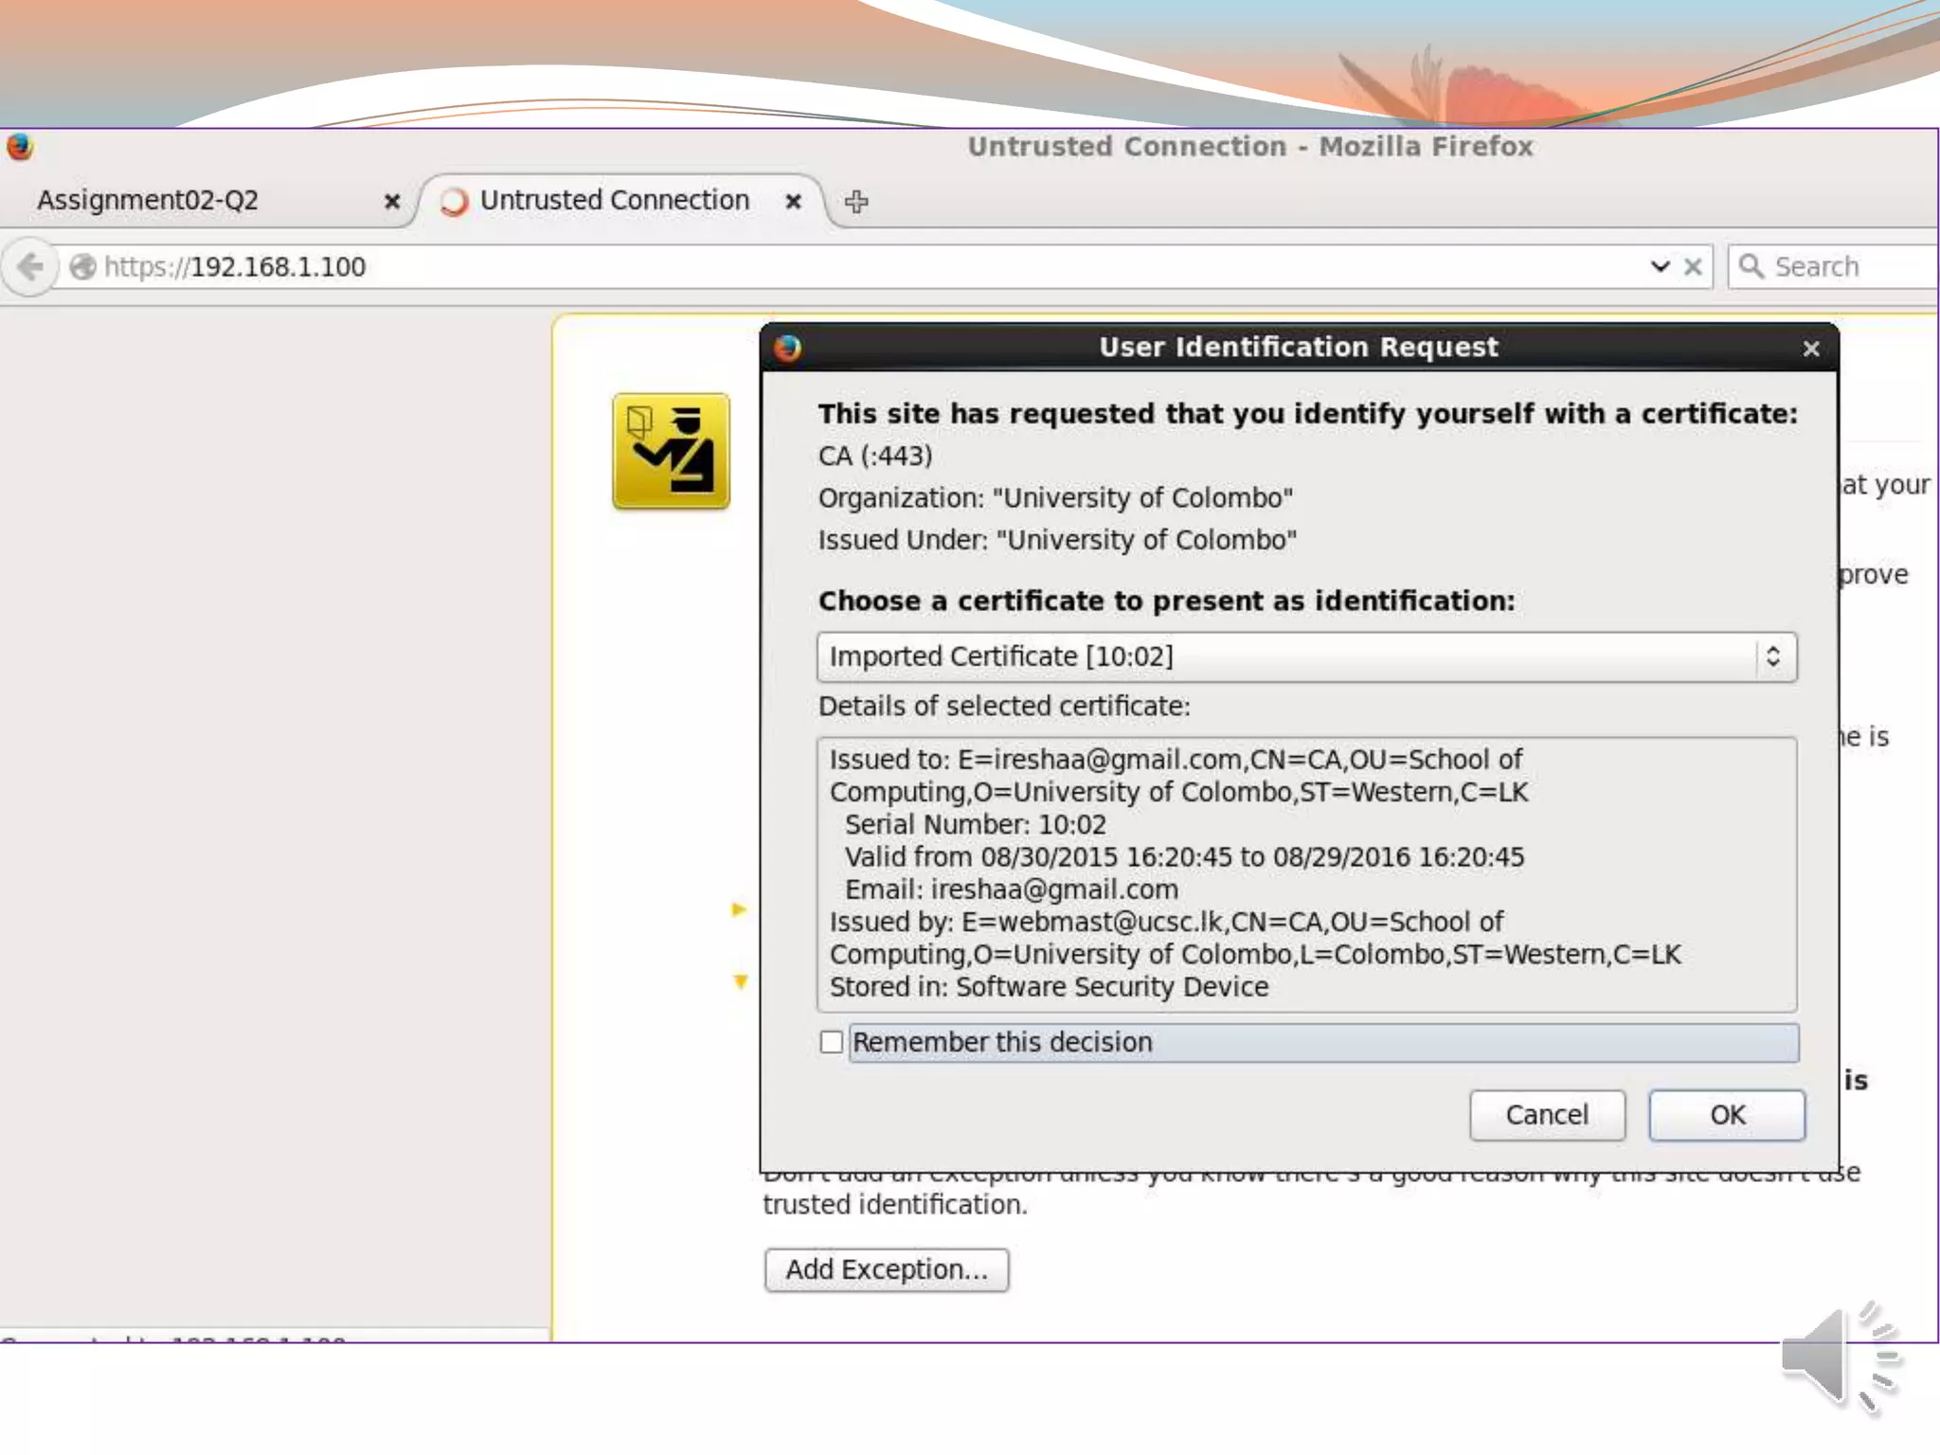Close the Untrusted Connection tab
Image resolution: width=1940 pixels, height=1455 pixels.
[794, 202]
